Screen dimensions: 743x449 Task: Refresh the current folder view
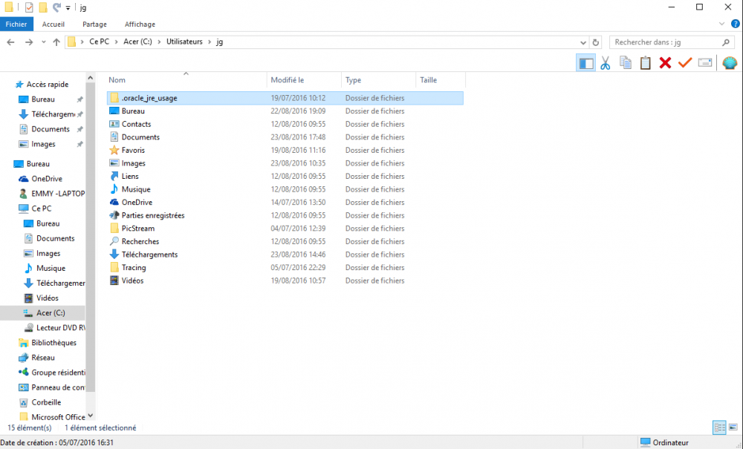click(x=595, y=42)
